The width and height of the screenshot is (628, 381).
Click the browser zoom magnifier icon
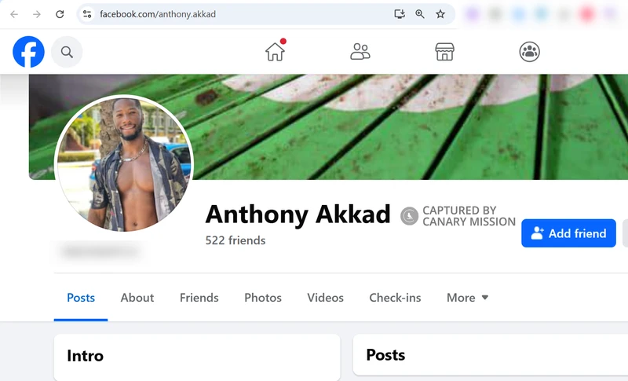coord(420,14)
